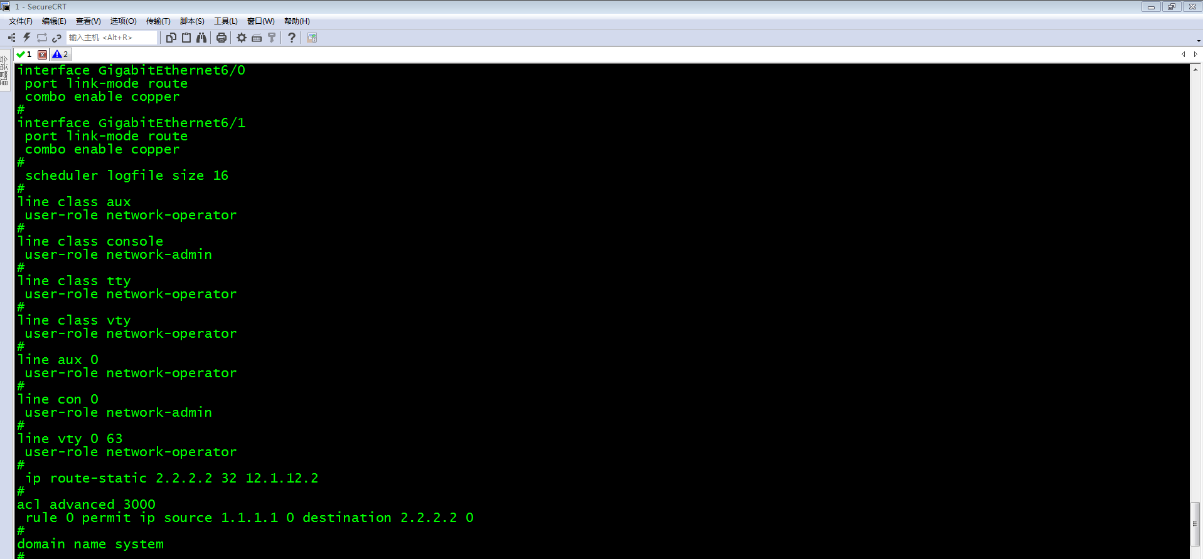Image resolution: width=1203 pixels, height=559 pixels.
Task: Click the 'interface GigabitEthernet6/0' line
Action: (131, 70)
